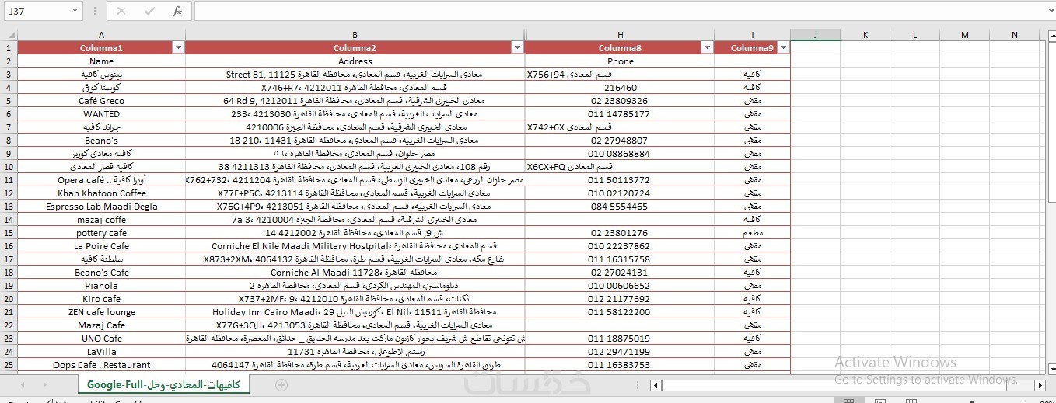Select phone cell '012 29471199'

point(620,352)
